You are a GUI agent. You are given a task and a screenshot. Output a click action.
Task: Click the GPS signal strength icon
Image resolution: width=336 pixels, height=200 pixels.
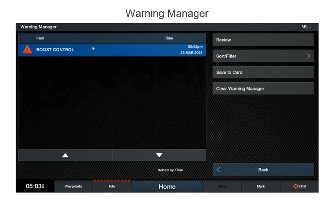pyautogui.click(x=306, y=27)
